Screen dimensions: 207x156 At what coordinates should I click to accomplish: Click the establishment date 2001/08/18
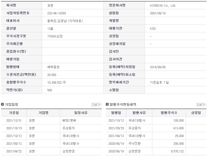coord(158,13)
